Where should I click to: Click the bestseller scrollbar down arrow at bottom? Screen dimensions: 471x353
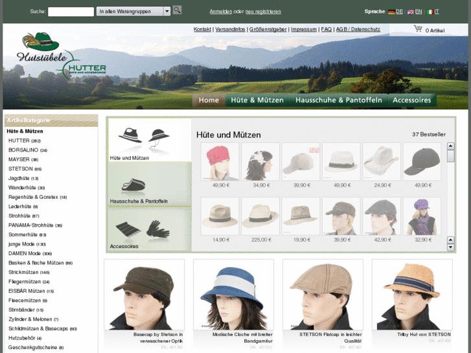pyautogui.click(x=450, y=247)
